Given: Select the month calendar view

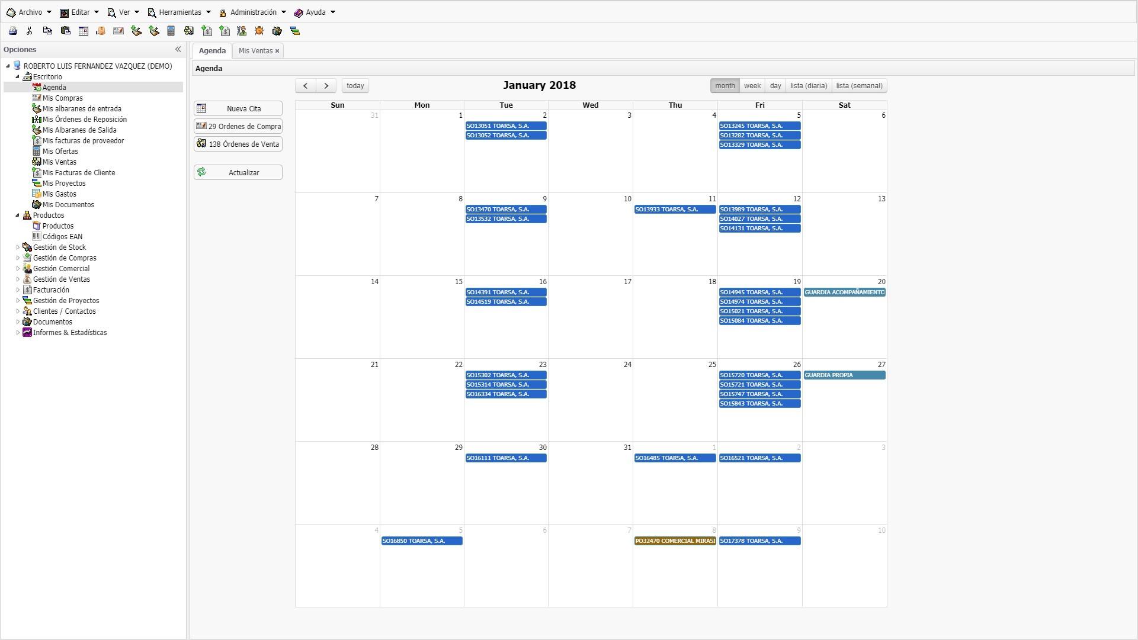Looking at the screenshot, I should 725,86.
